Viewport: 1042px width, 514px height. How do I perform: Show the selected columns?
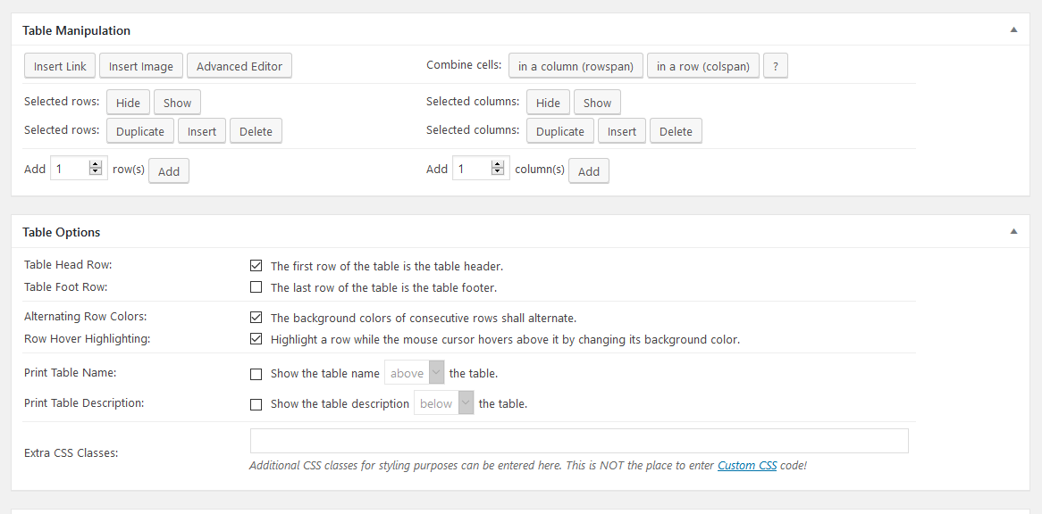(597, 102)
